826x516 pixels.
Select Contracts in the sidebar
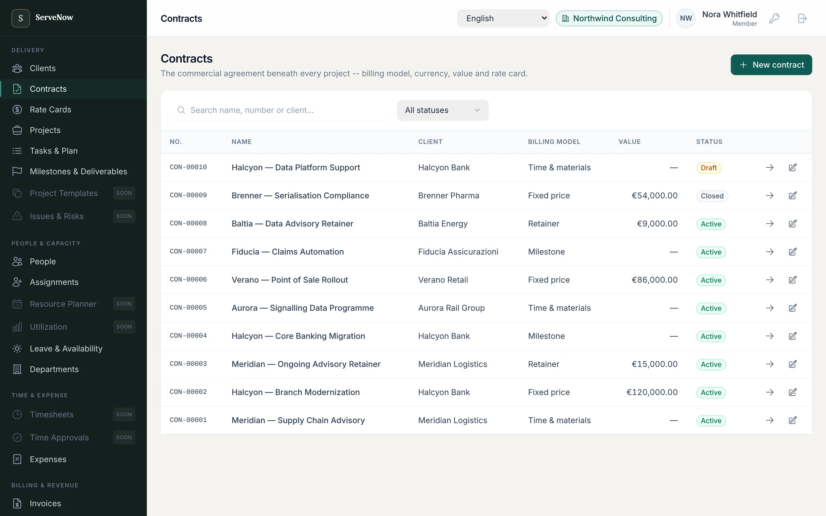(74, 89)
